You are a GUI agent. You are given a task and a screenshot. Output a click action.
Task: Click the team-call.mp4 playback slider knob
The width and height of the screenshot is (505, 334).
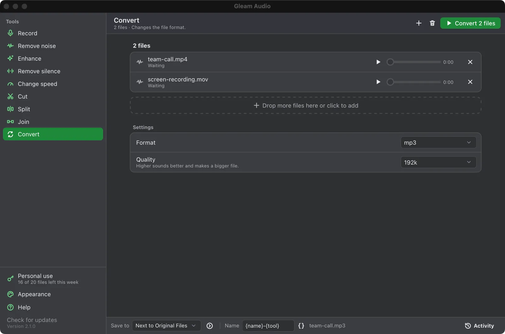(390, 62)
